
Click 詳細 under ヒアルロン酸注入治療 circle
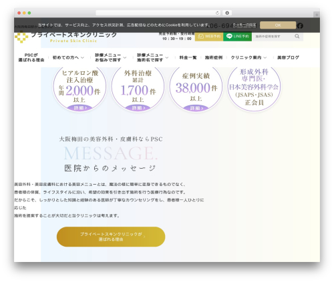click(x=79, y=108)
